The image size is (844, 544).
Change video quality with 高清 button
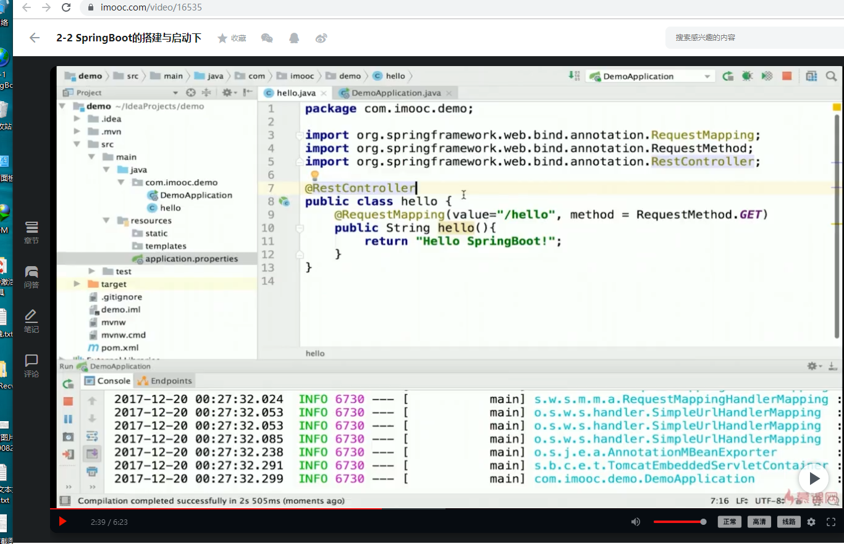tap(759, 522)
